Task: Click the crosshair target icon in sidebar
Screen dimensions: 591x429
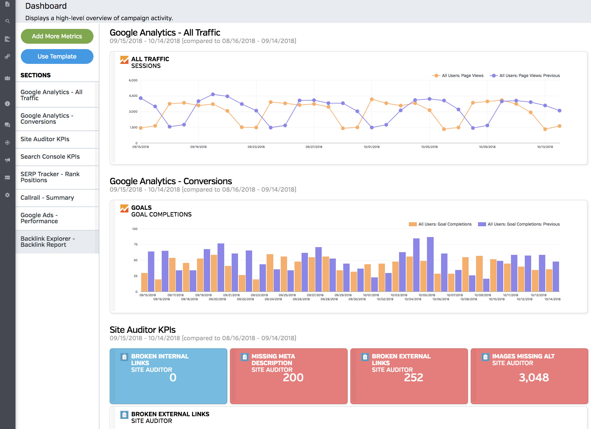Action: click(x=7, y=143)
